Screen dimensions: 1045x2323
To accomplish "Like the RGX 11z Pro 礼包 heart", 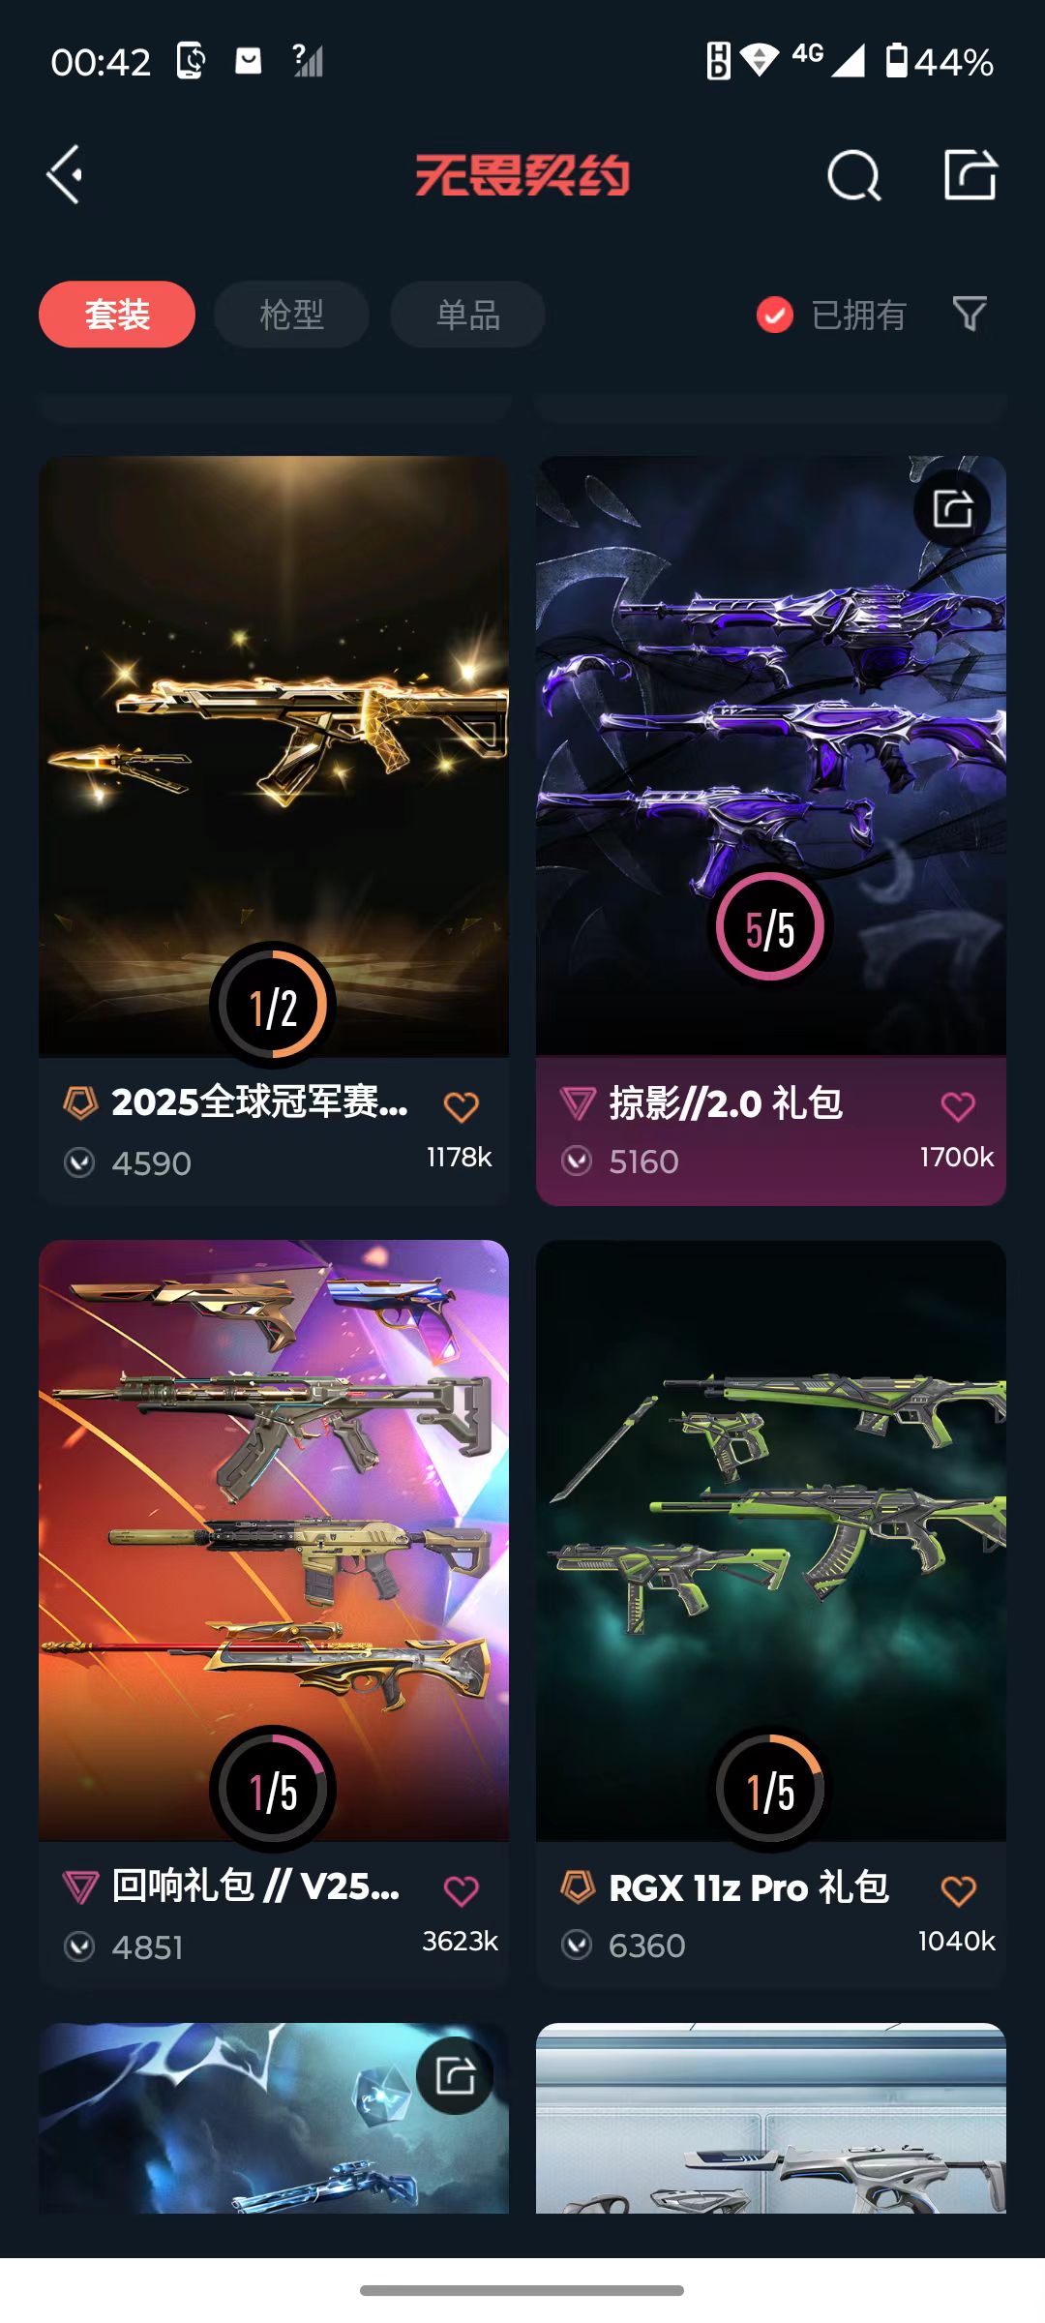I will 958,1890.
